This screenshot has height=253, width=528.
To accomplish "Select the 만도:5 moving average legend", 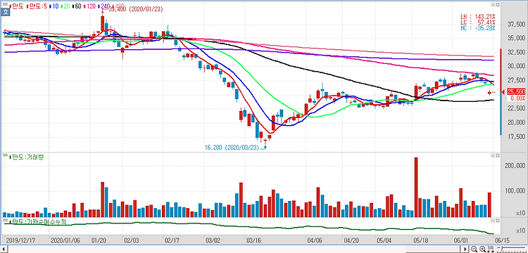I will tap(37, 6).
